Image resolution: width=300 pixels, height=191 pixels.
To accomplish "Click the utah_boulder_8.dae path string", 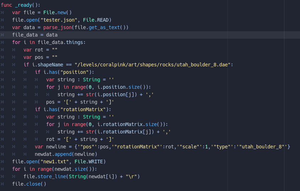I will (x=152, y=65).
